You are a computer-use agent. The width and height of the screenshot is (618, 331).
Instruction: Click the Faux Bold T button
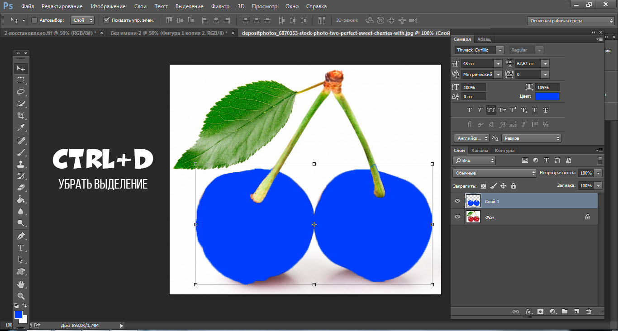point(469,110)
